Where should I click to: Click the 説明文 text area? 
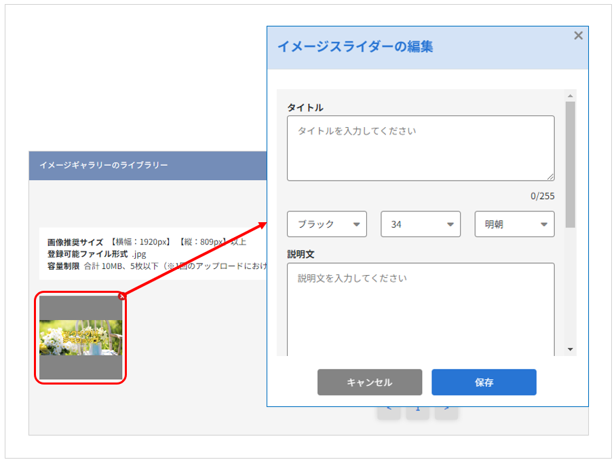click(421, 310)
